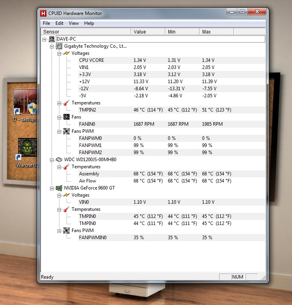
Task: Click the Sensor column header
Action: 86,32
